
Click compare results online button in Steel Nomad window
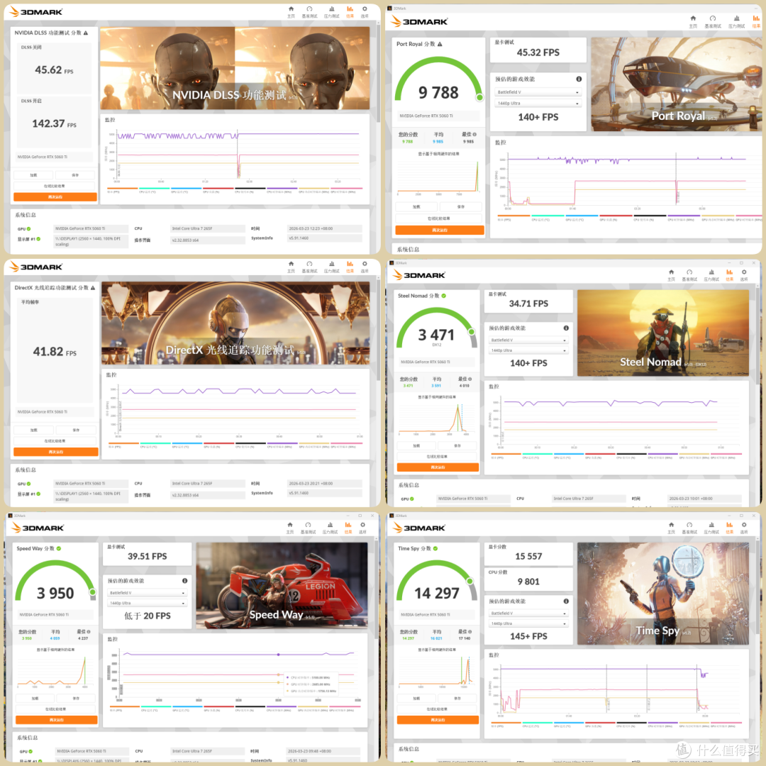point(438,456)
